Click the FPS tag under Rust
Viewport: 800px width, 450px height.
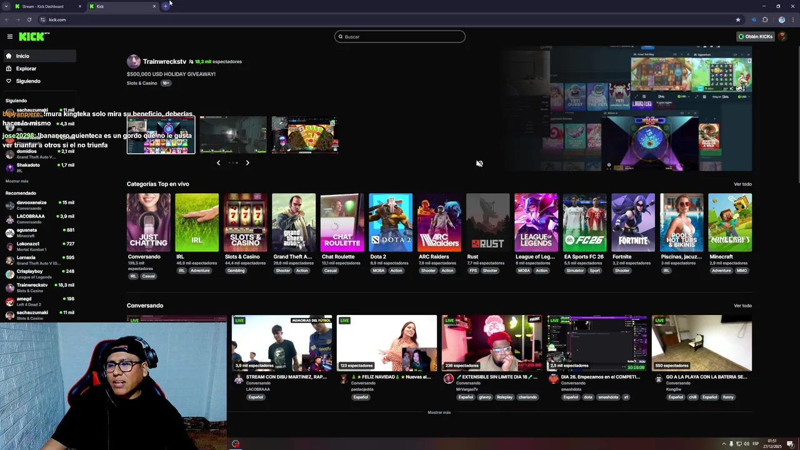473,271
